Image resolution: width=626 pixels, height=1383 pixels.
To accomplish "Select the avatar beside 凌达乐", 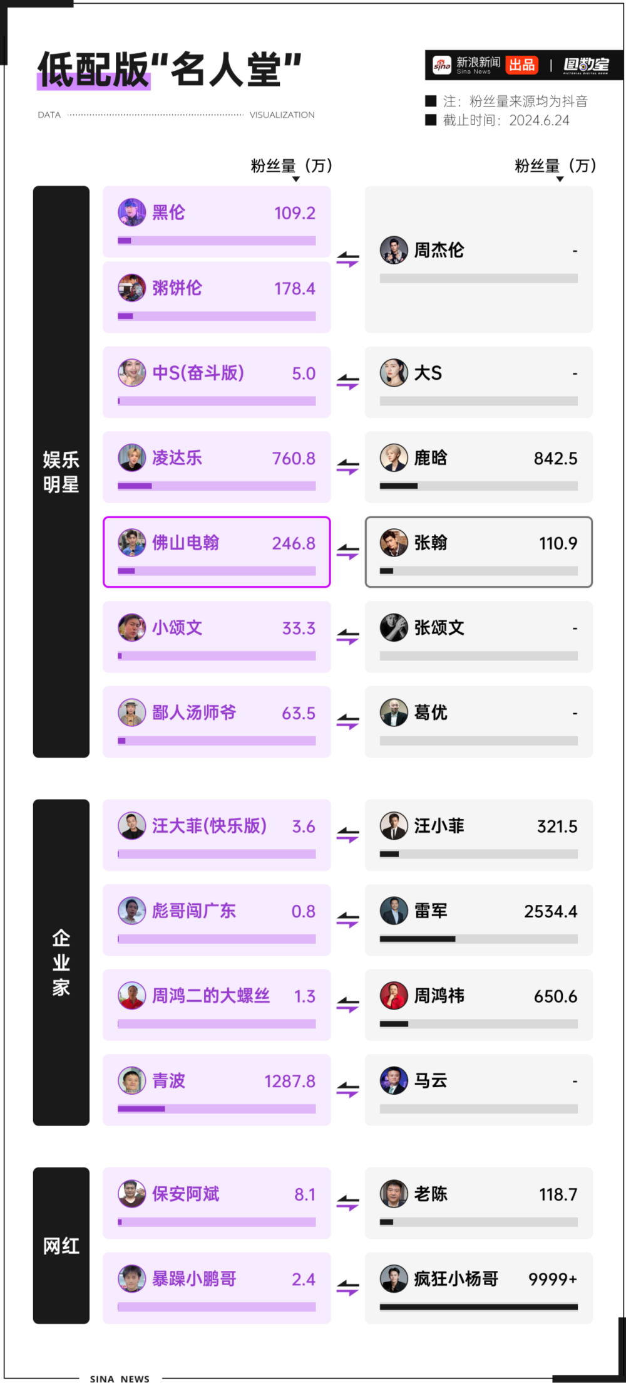I will (132, 458).
